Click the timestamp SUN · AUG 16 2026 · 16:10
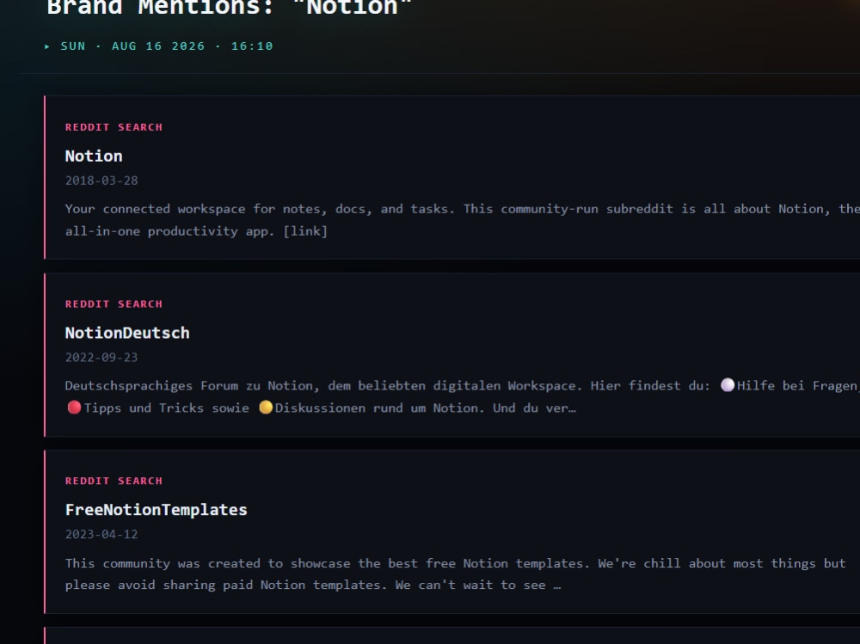The height and width of the screenshot is (644, 860). click(167, 46)
